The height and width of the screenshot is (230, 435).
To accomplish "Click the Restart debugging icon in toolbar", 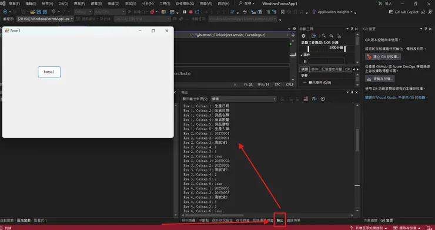I will [x=197, y=12].
